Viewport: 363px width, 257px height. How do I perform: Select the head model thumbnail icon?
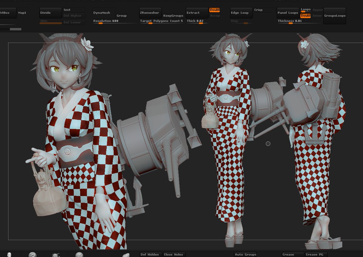coord(10,255)
